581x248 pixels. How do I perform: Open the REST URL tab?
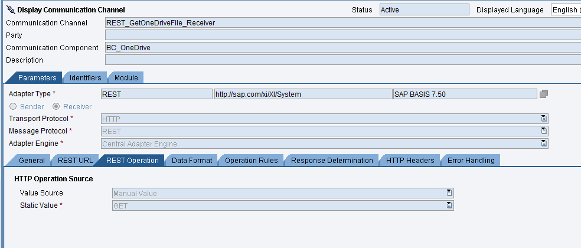click(x=75, y=161)
